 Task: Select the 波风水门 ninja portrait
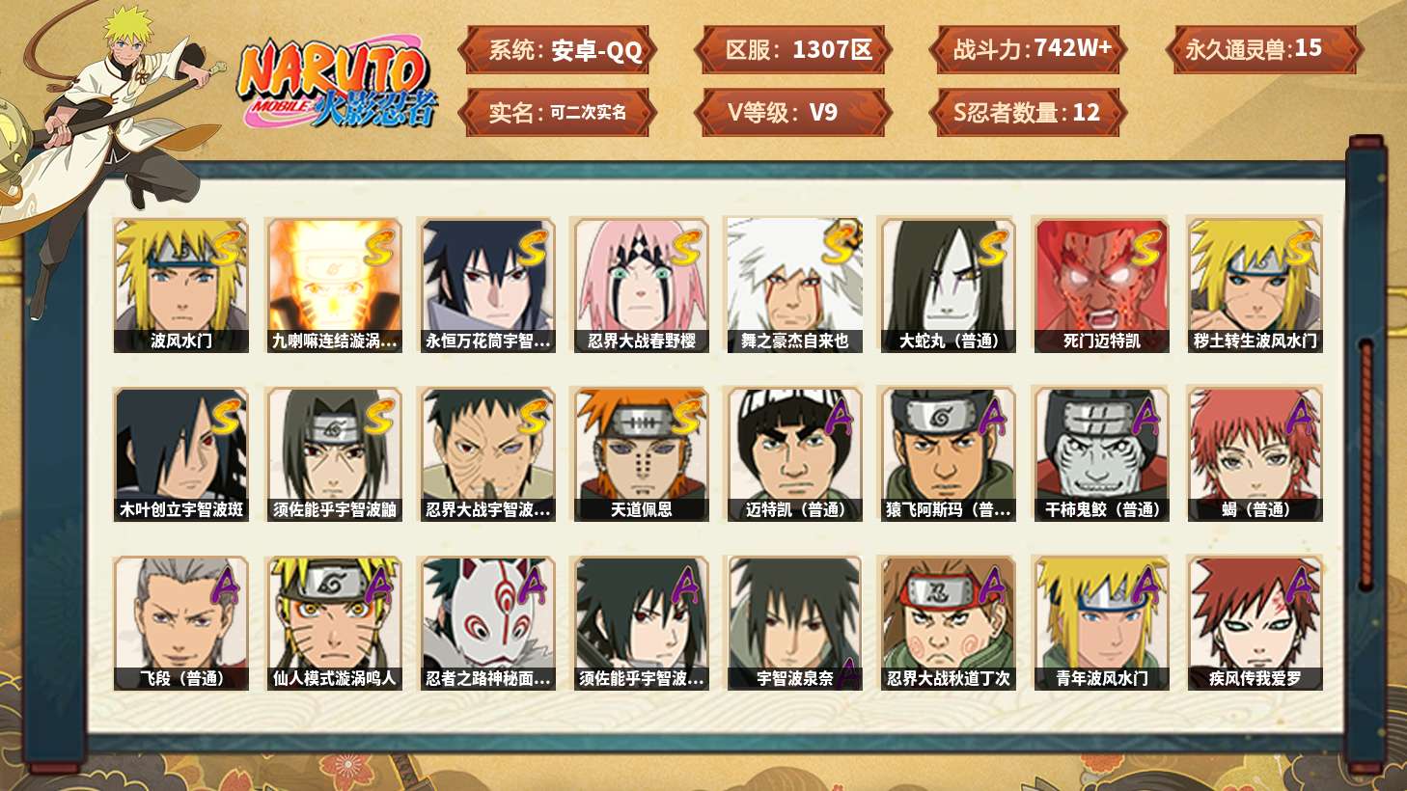point(180,285)
